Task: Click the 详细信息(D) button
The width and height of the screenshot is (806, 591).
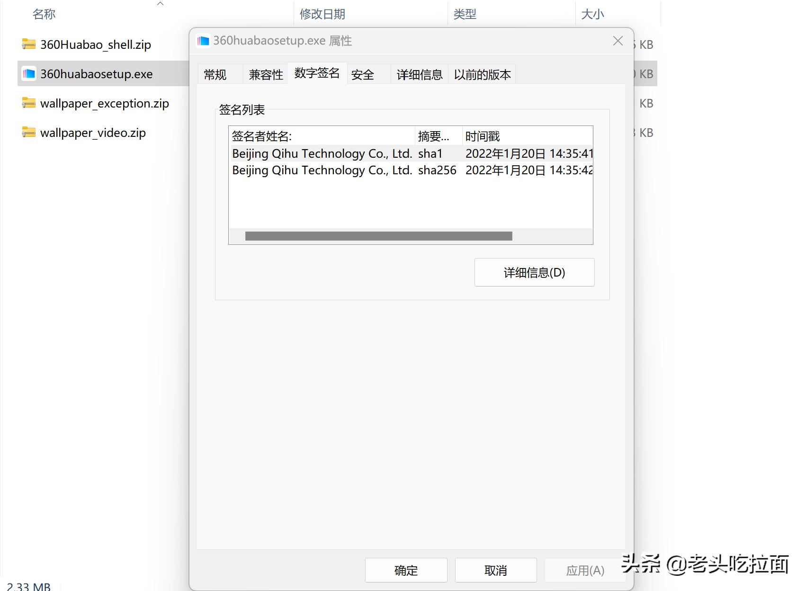Action: pyautogui.click(x=534, y=272)
